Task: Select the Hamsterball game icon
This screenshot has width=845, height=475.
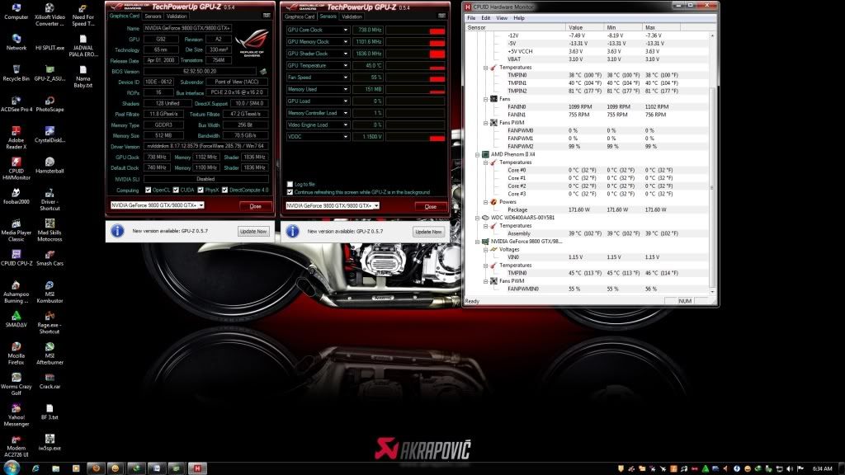Action: [50, 165]
